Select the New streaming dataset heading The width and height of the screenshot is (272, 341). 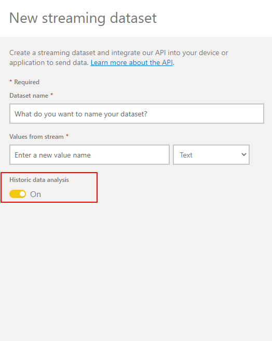click(83, 18)
